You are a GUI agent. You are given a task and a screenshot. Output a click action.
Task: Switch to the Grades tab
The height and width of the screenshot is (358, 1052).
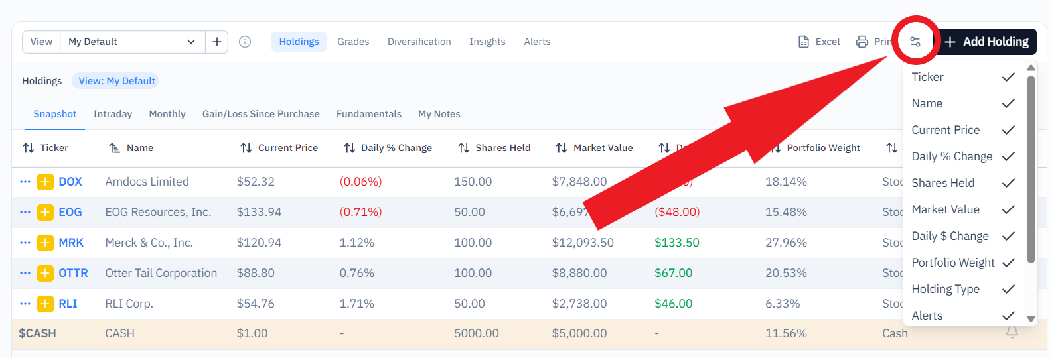coord(353,42)
